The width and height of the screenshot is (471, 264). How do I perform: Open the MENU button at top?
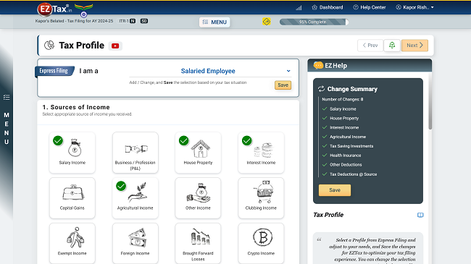(x=214, y=22)
